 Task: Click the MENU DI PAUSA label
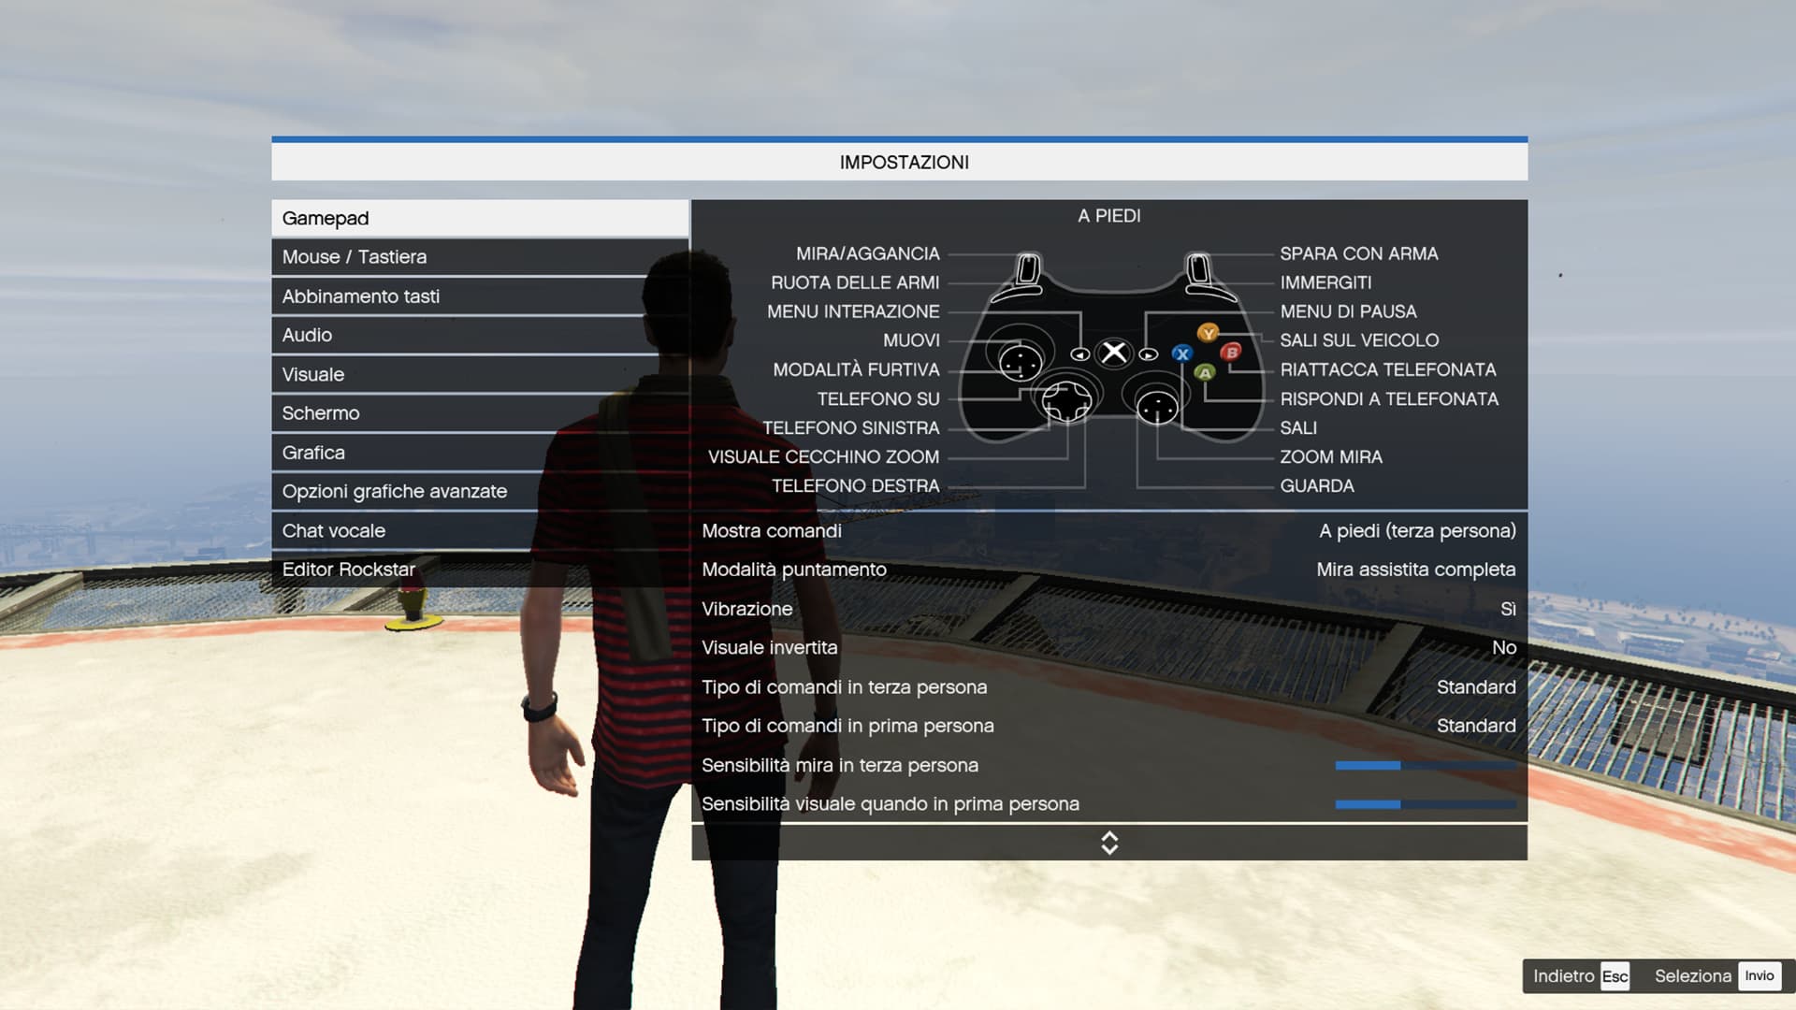1348,311
